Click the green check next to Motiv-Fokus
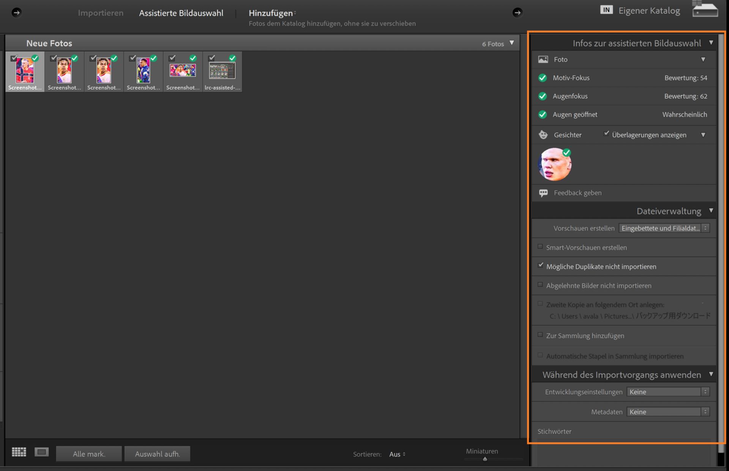Screen dimensions: 729x471 pyautogui.click(x=543, y=78)
